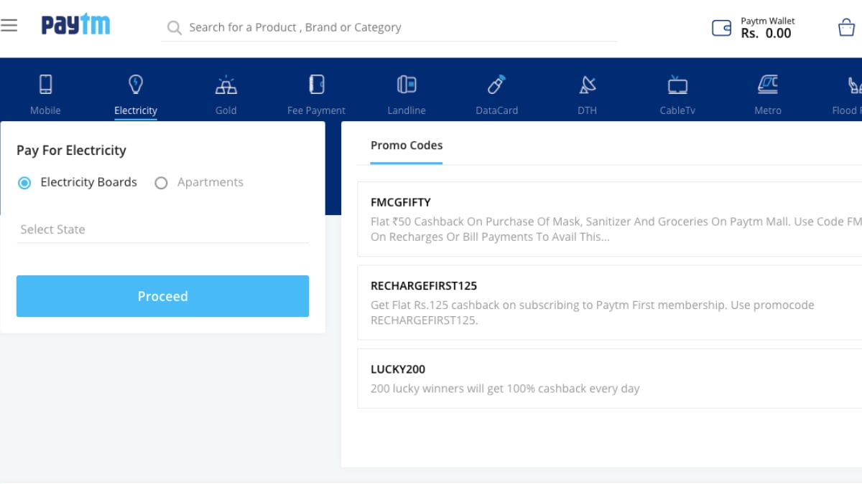Select the Gold icon
The height and width of the screenshot is (484, 862).
pyautogui.click(x=226, y=85)
